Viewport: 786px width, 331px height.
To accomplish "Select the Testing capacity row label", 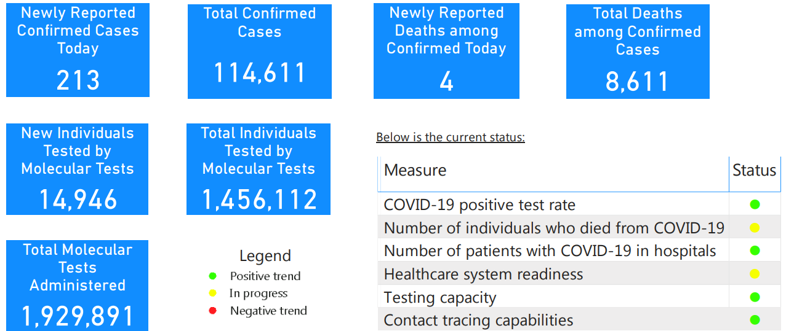I will (x=440, y=298).
